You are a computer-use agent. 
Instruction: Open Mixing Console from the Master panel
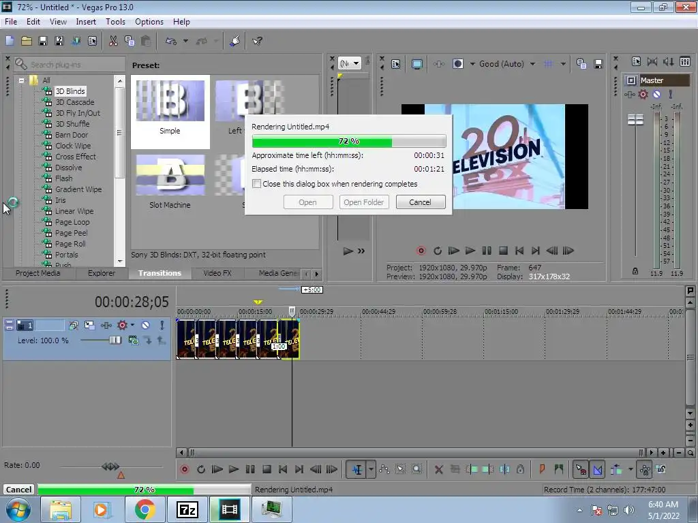(685, 61)
